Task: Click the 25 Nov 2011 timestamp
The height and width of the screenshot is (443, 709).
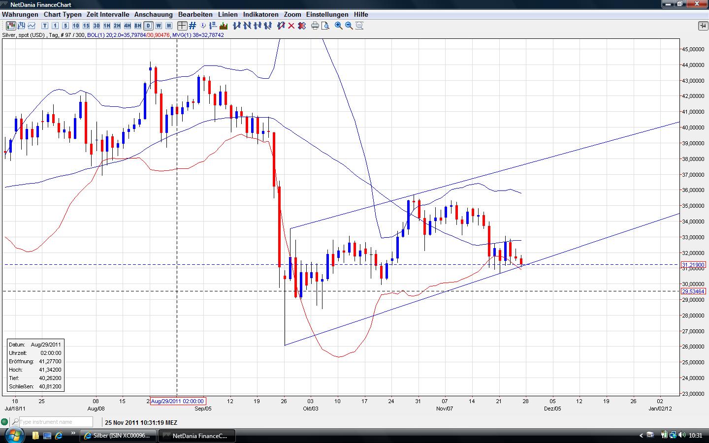Action: [141, 422]
